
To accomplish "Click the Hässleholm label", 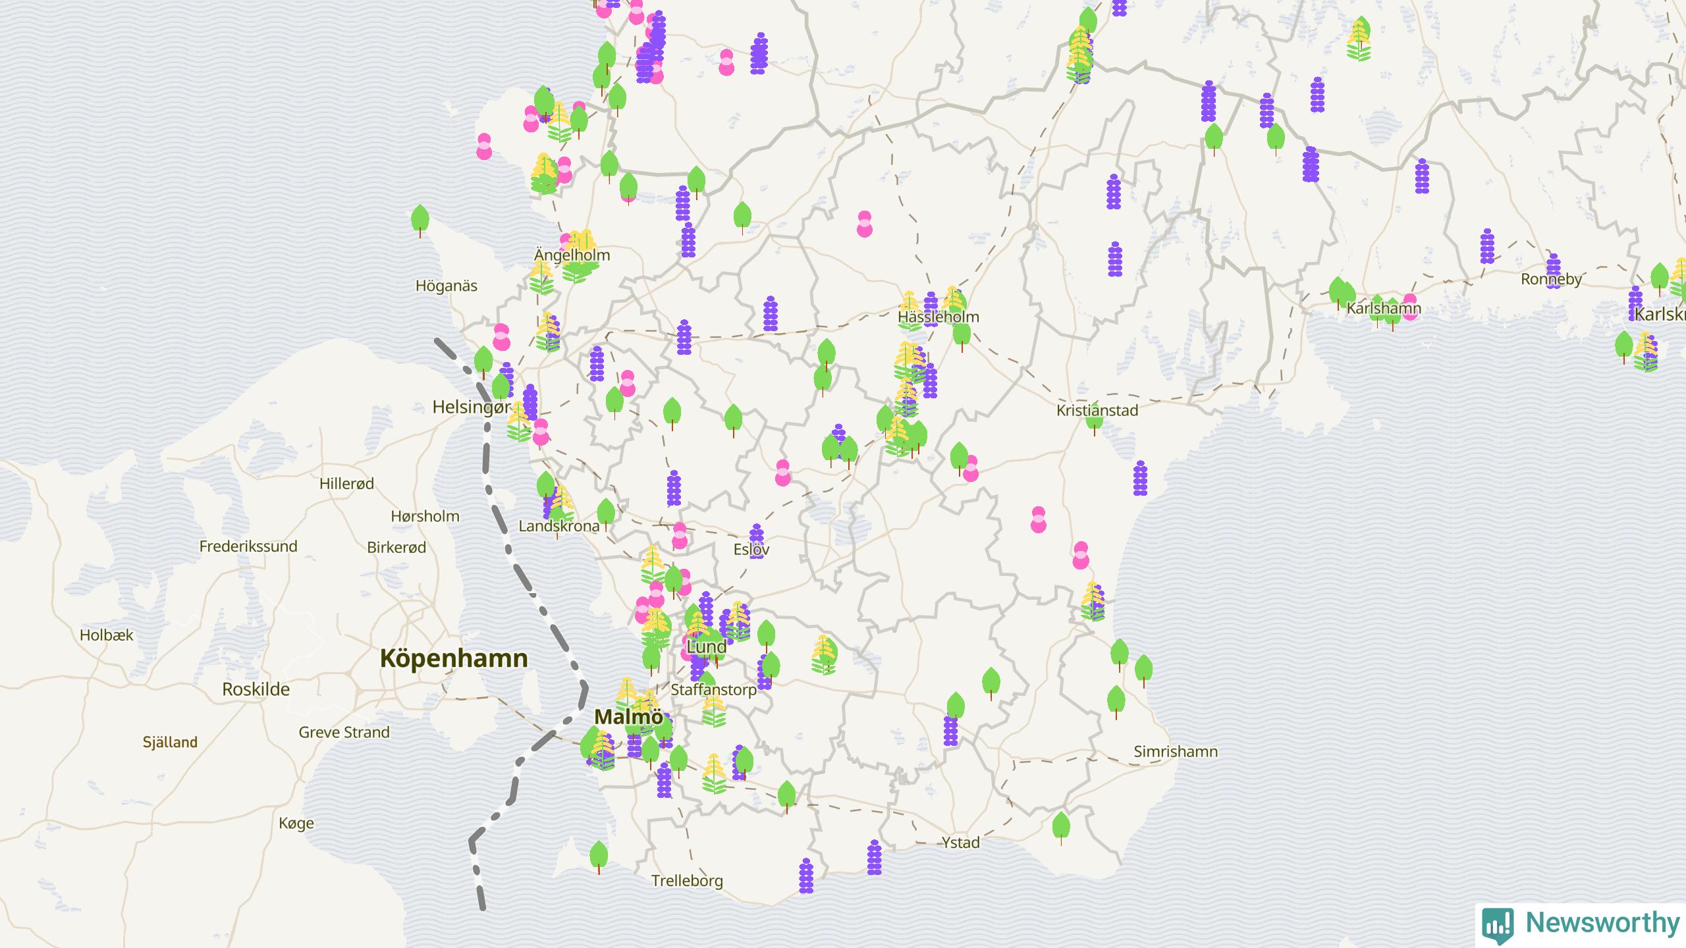I will [938, 317].
